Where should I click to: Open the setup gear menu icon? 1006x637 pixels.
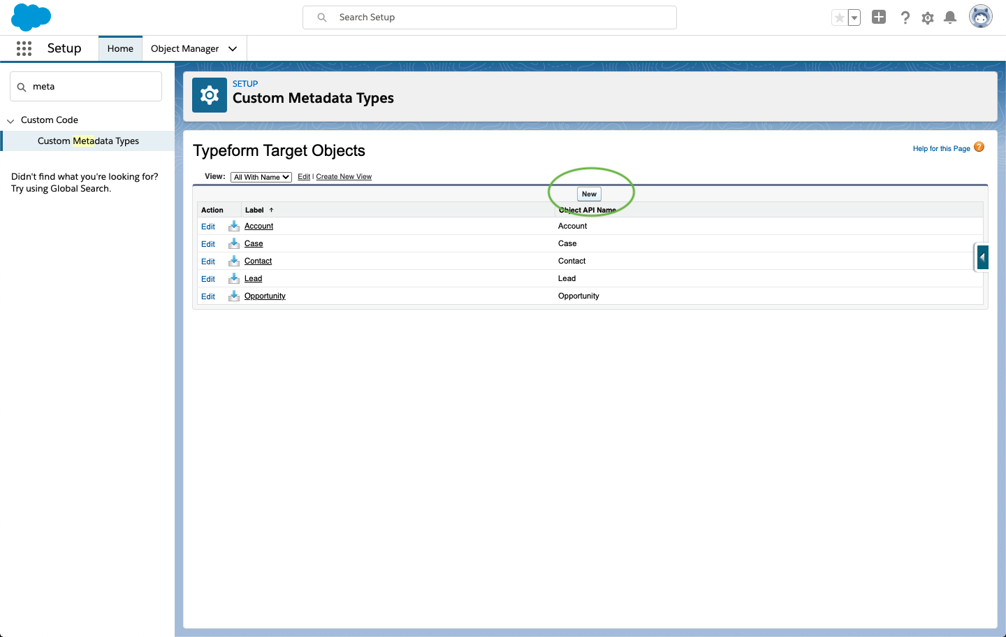coord(928,18)
